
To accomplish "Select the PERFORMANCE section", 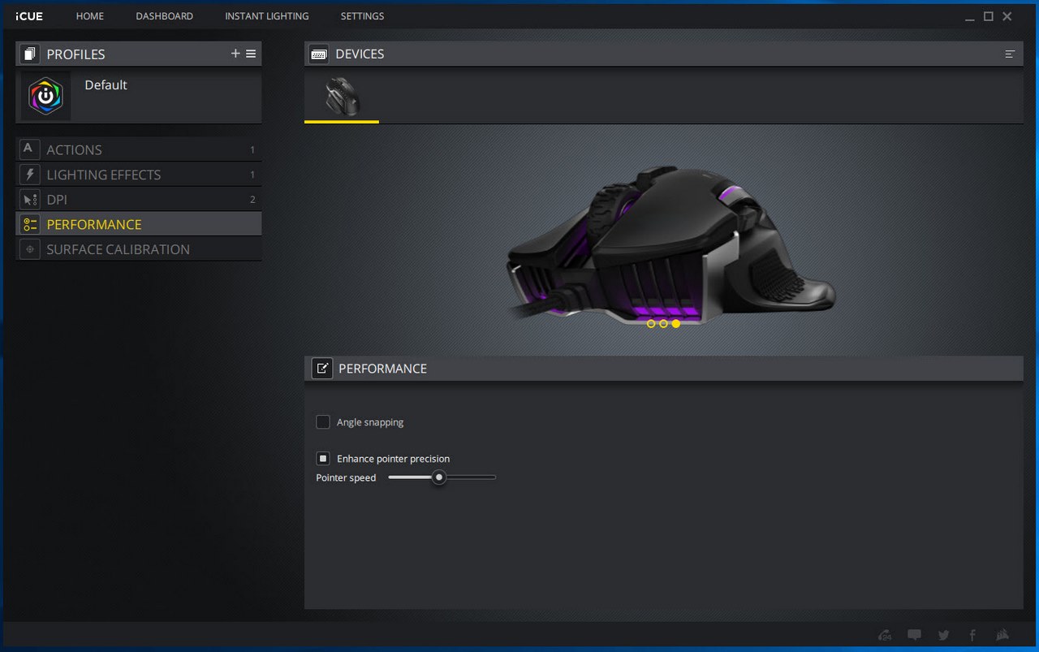I will [x=139, y=224].
